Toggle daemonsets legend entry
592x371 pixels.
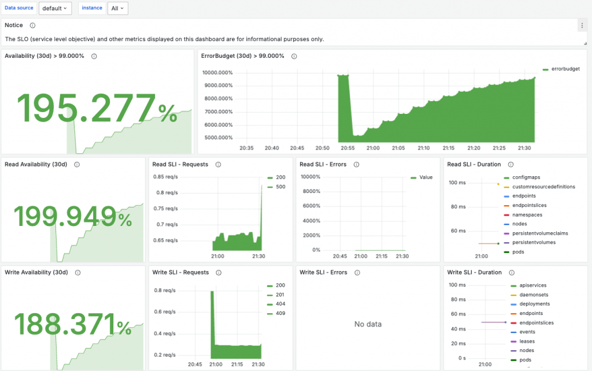click(534, 295)
